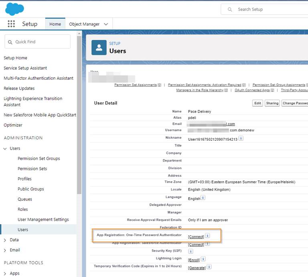This screenshot has width=308, height=277.
Task: Generate a Temporary Verification Code
Action: 197,268
